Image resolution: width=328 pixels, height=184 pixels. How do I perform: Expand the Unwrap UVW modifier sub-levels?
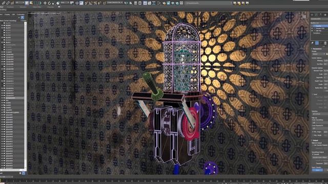(x=314, y=29)
